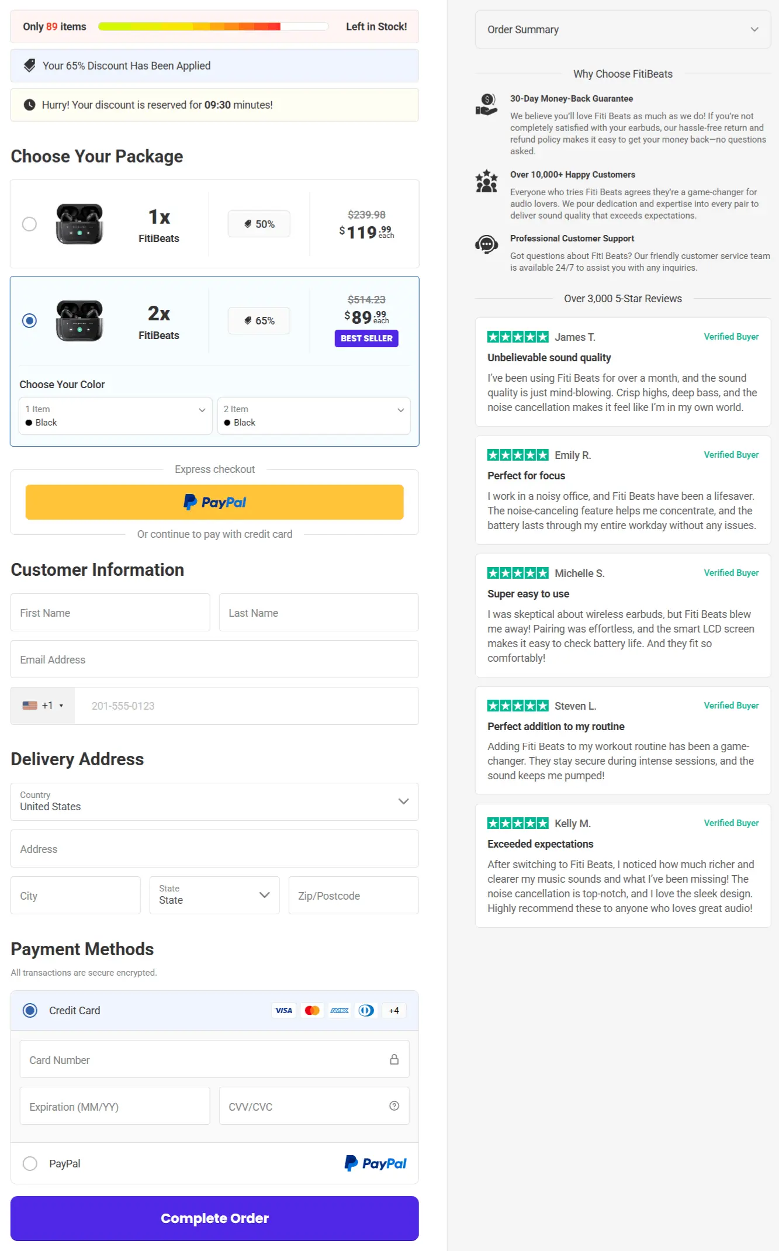Pay with the yellow PayPal express button
Viewport: 779px width, 1251px height.
coord(214,502)
